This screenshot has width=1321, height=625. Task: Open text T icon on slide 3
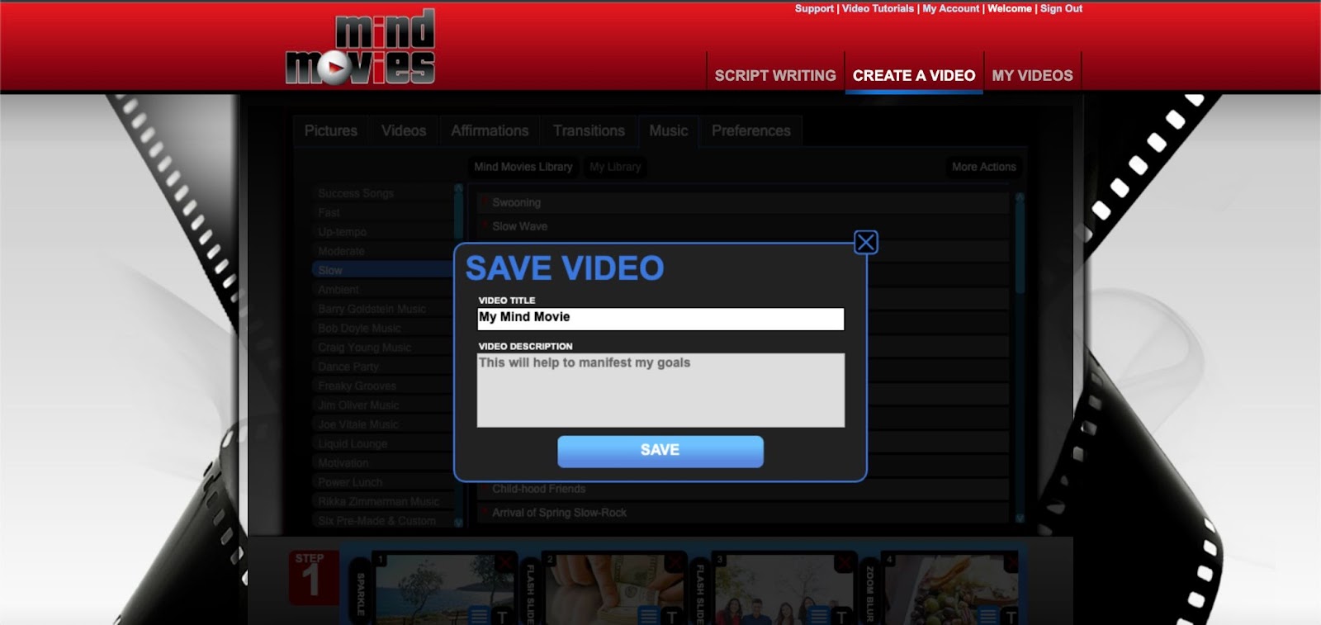point(841,616)
